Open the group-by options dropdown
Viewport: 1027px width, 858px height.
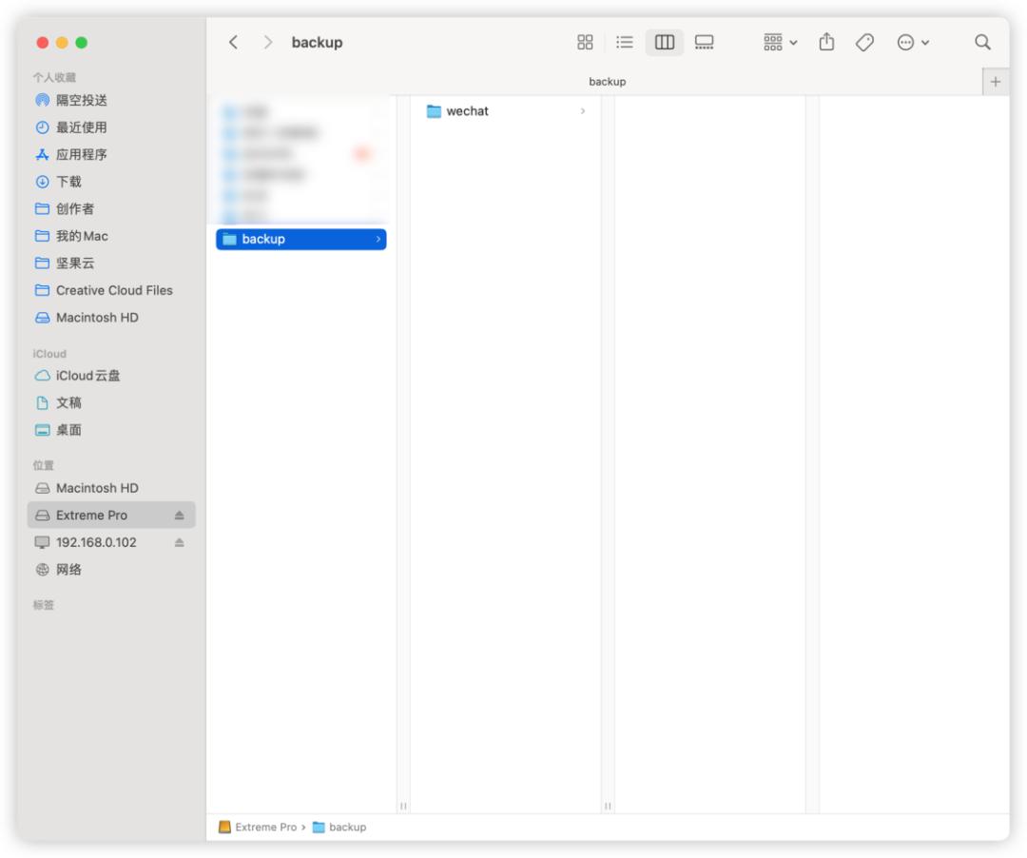click(780, 43)
